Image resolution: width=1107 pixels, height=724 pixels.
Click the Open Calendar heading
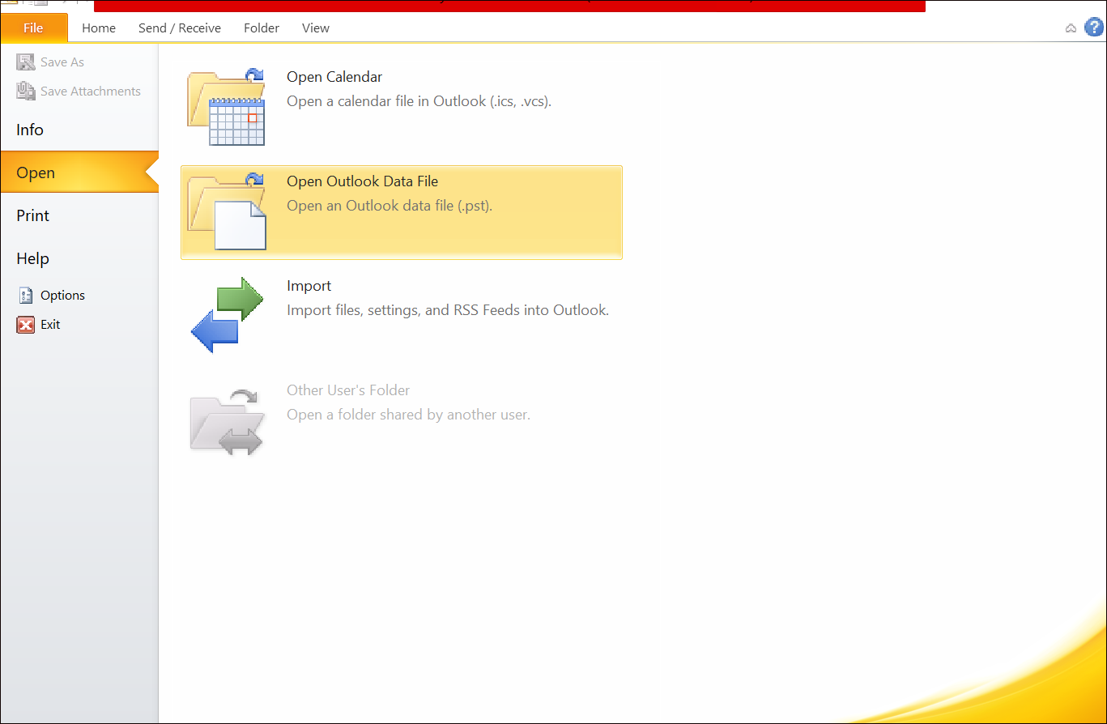click(x=334, y=78)
